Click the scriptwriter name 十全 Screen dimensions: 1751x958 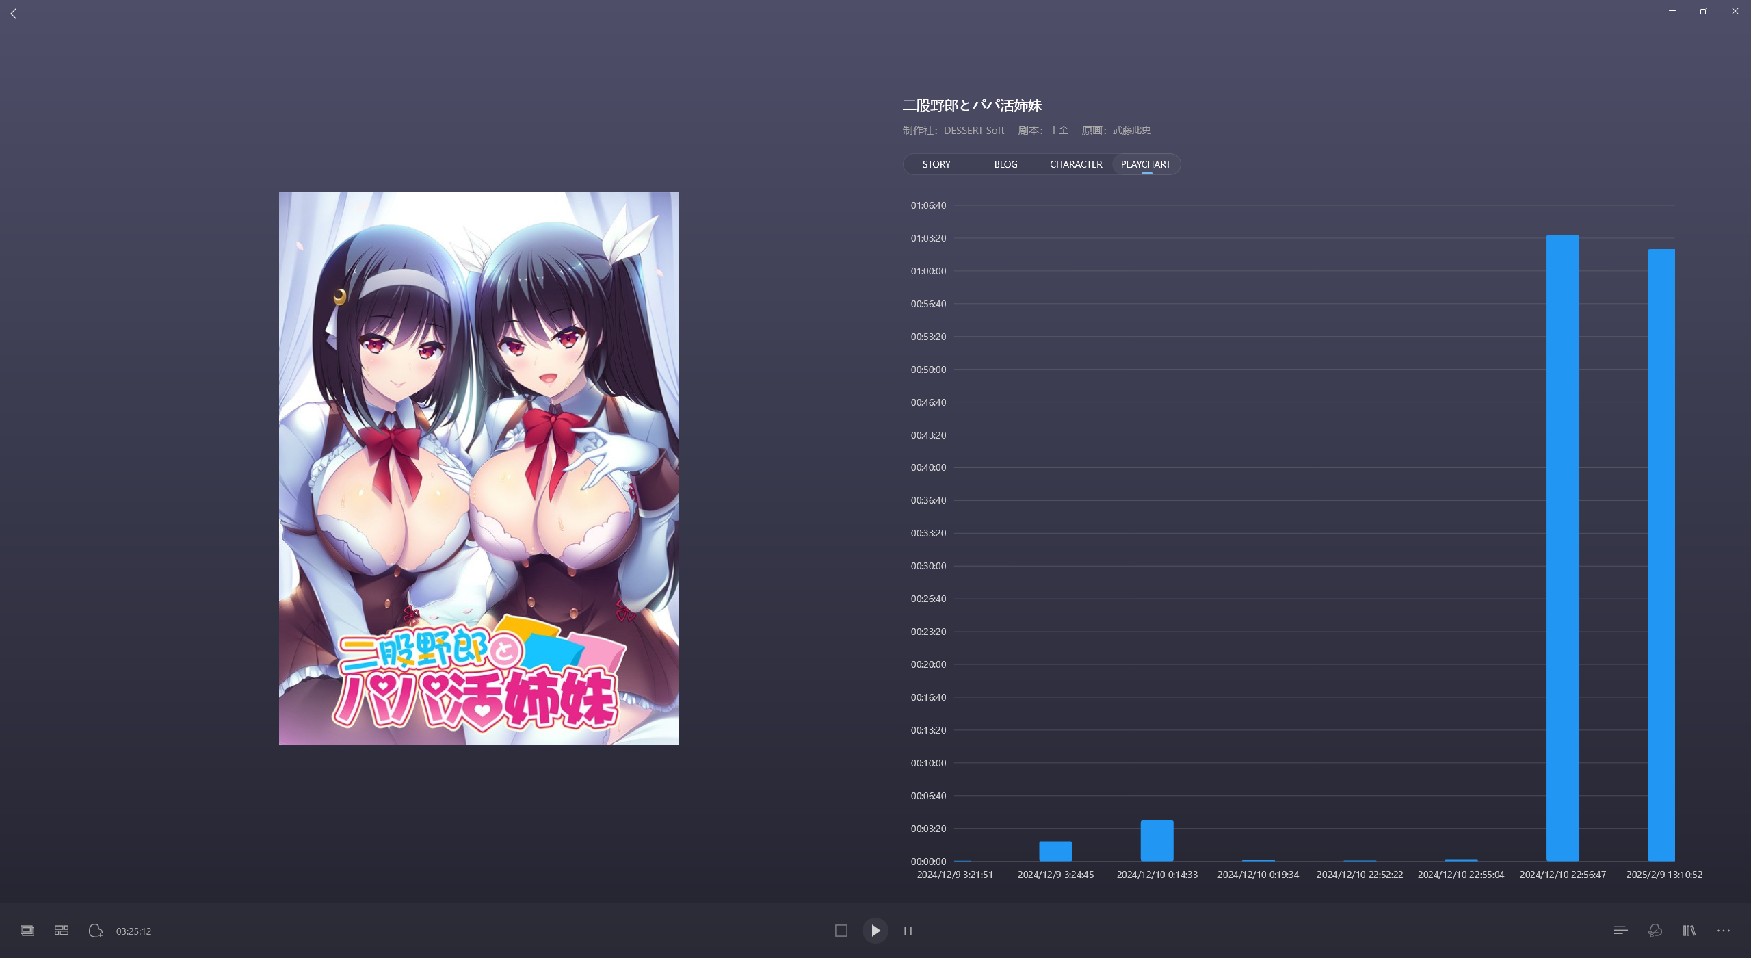click(1059, 130)
